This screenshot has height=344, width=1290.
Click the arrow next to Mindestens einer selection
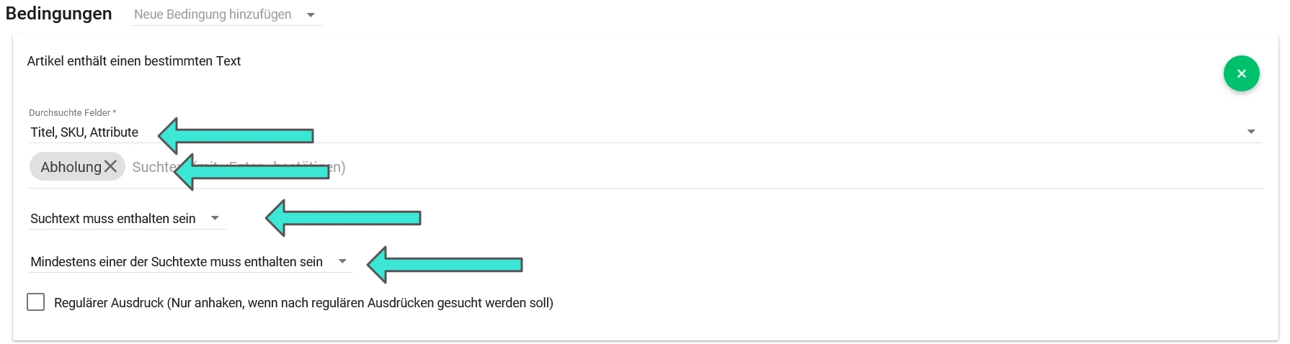[x=342, y=261]
